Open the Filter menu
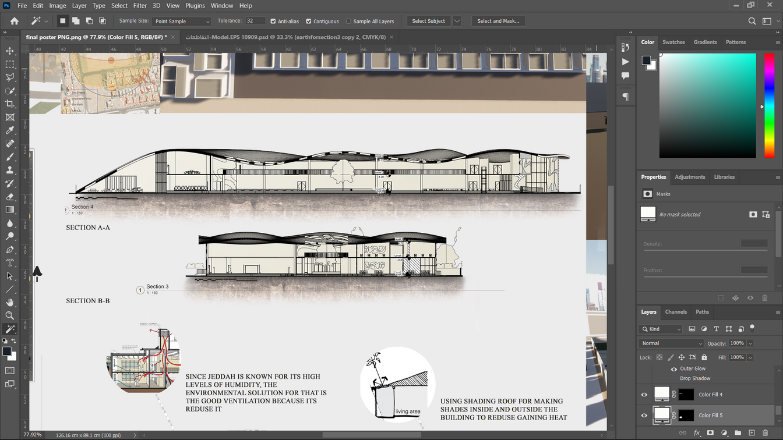Viewport: 783px width, 440px height. pyautogui.click(x=140, y=6)
